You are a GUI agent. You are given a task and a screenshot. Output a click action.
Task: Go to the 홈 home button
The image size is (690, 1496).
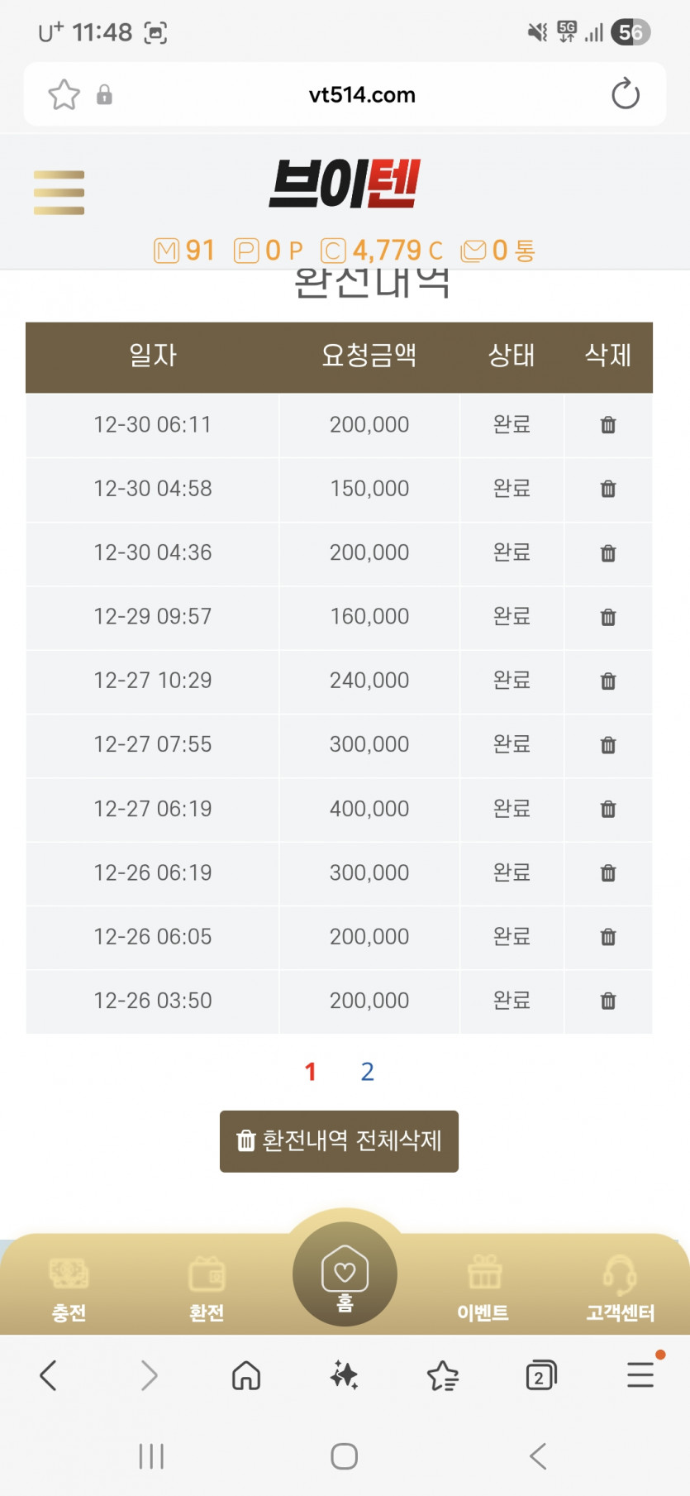[345, 1274]
